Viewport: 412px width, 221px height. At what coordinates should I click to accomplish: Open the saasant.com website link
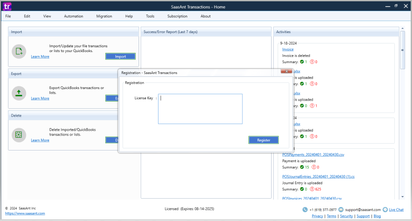25,213
